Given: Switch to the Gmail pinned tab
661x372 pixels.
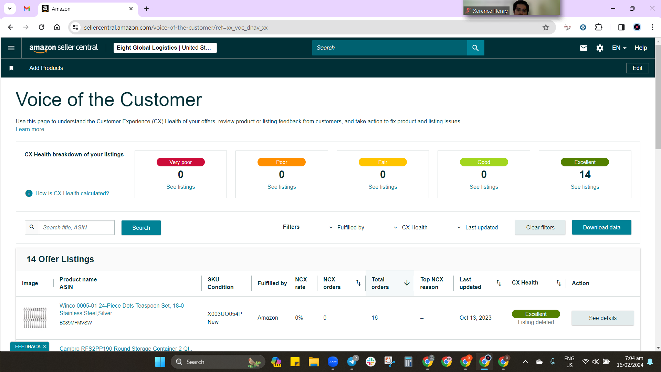Looking at the screenshot, I should pos(27,9).
